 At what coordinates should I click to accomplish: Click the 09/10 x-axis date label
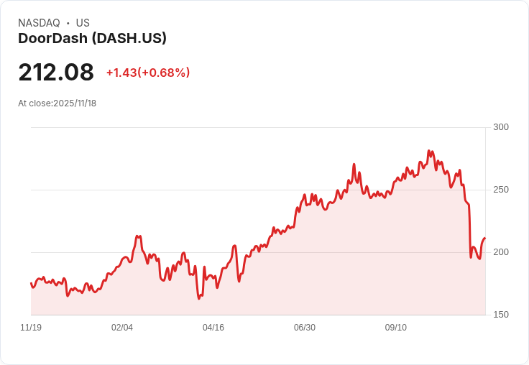(396, 328)
